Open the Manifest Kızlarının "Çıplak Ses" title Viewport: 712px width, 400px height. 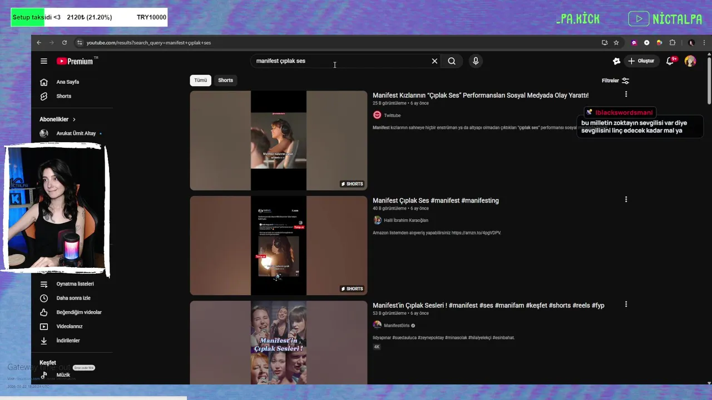click(x=481, y=96)
